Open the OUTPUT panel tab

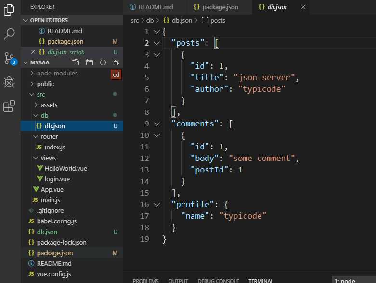[178, 281]
